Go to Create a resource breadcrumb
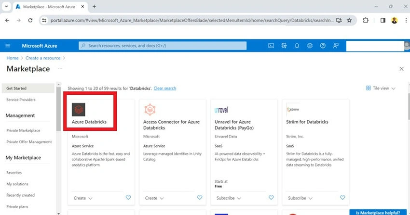Viewport: 410px width, 215px height. coord(43,58)
